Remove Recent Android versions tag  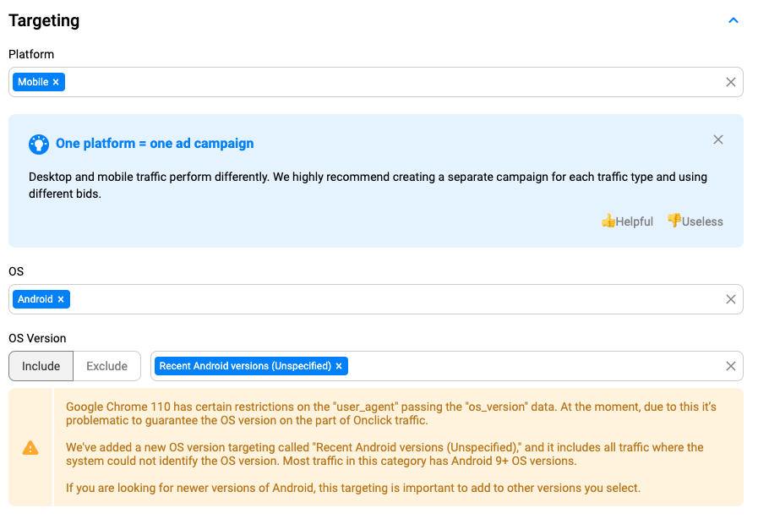click(x=339, y=366)
